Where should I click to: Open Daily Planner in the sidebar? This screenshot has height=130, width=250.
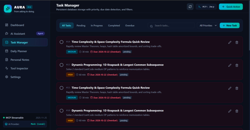[25, 51]
